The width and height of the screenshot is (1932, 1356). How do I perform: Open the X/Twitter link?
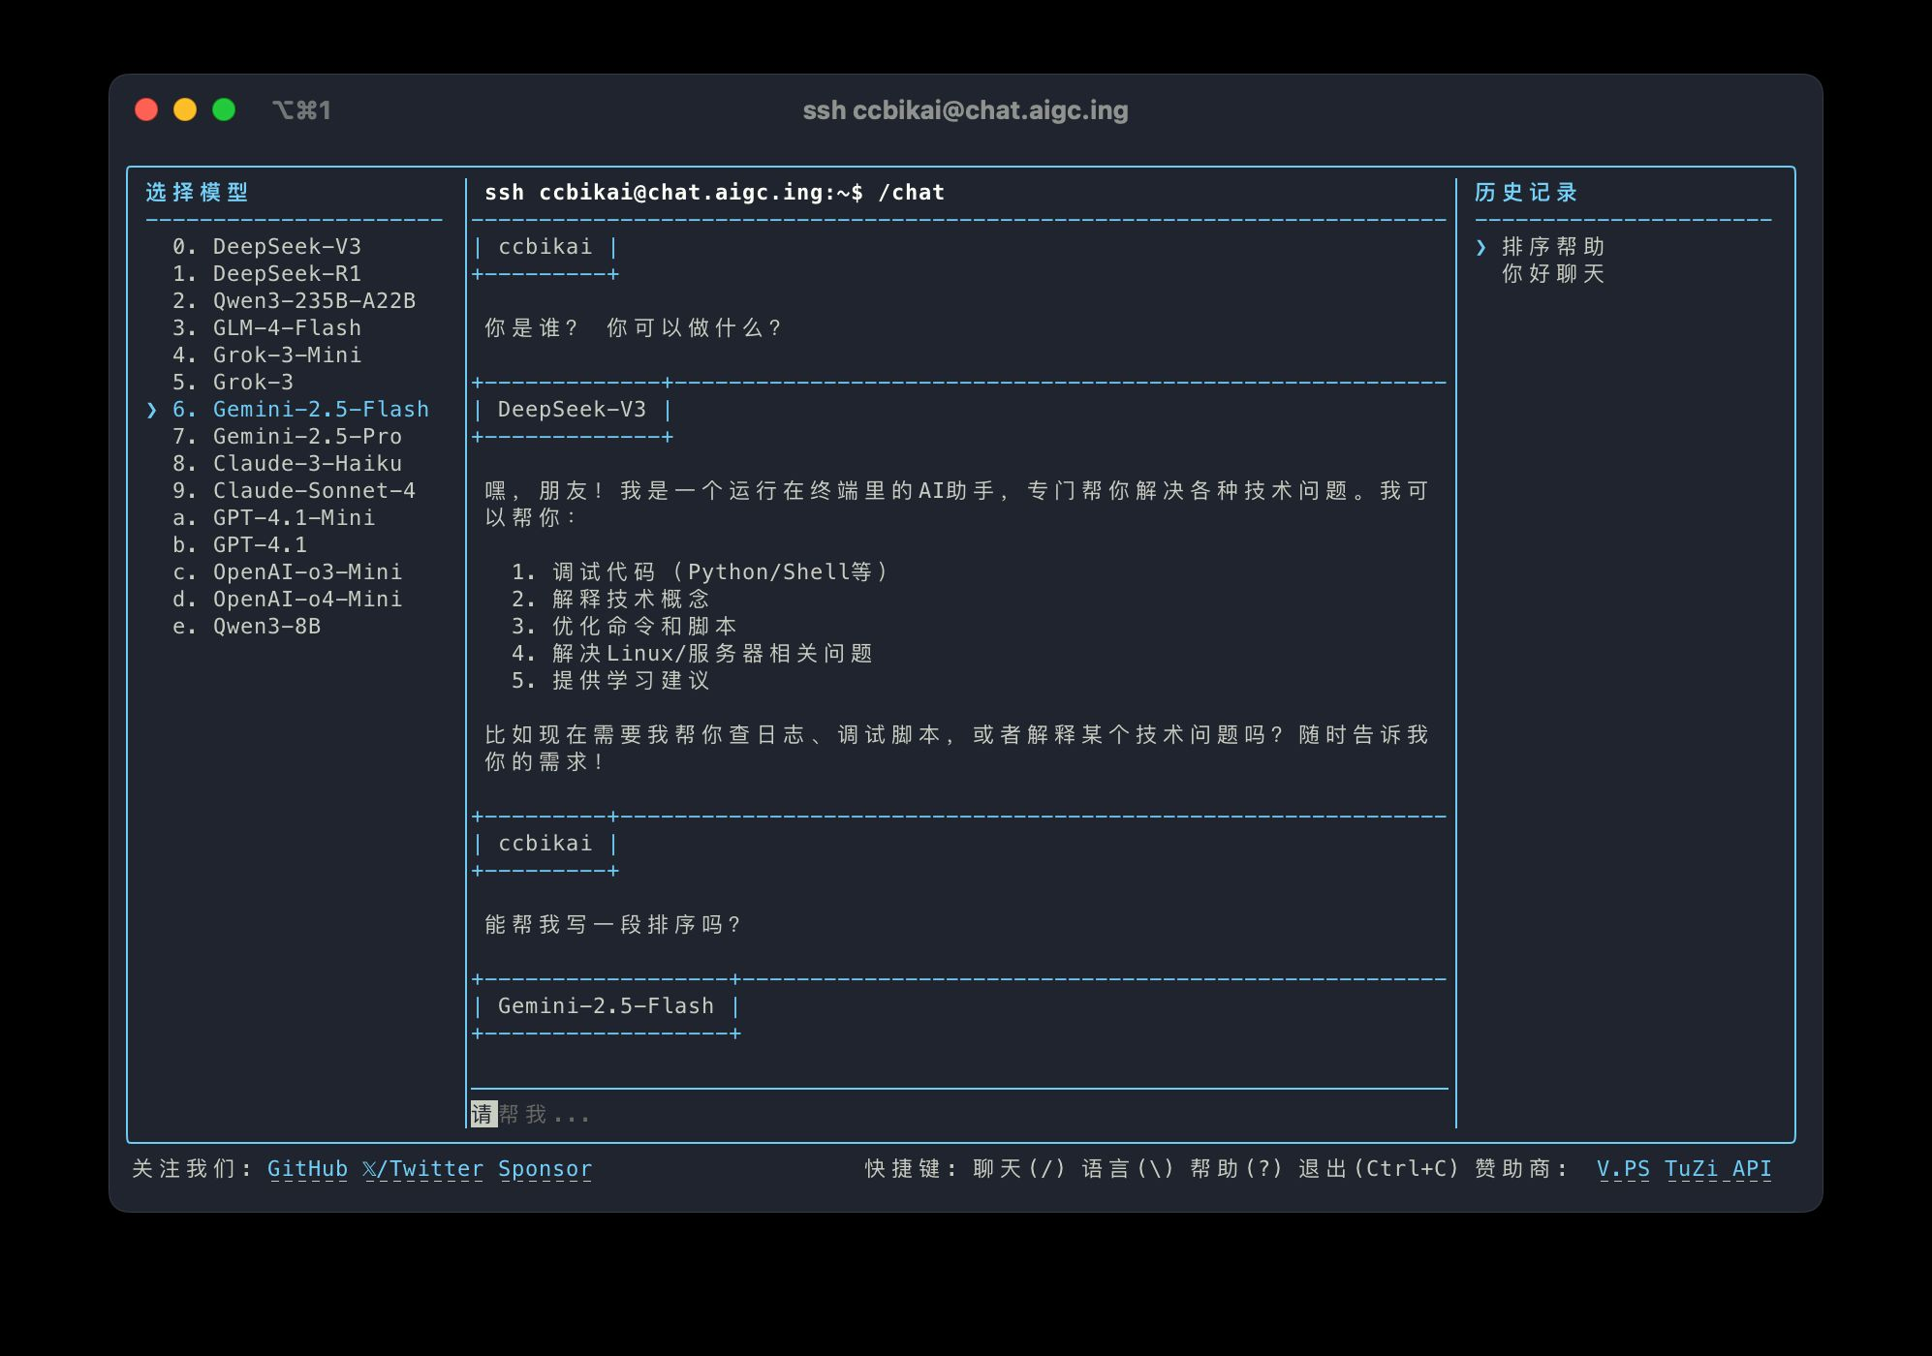click(422, 1169)
